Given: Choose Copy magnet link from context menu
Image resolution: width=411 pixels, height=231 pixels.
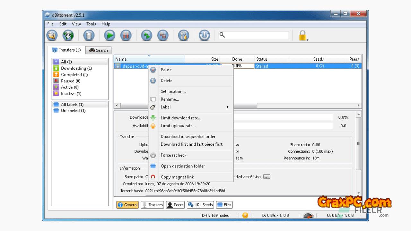Looking at the screenshot, I should coord(177,177).
